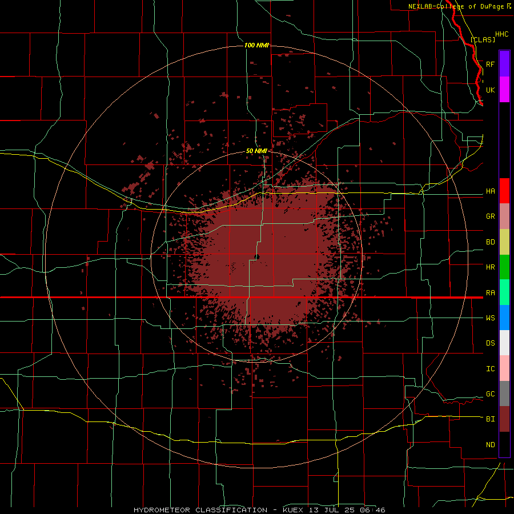This screenshot has height=514, width=514.
Task: Select the BD yellow legend swatch
Action: pyautogui.click(x=504, y=242)
